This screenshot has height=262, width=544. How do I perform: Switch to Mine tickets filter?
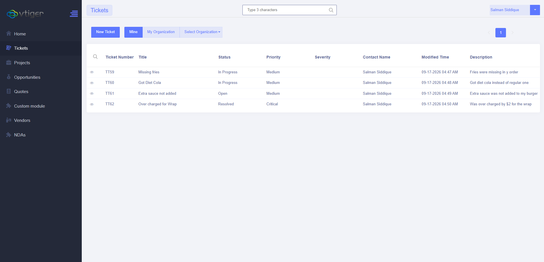[133, 32]
